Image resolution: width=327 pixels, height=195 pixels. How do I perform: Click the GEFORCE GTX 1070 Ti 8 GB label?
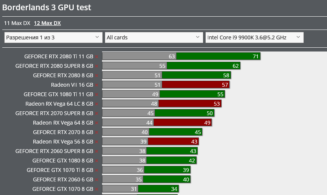60,170
